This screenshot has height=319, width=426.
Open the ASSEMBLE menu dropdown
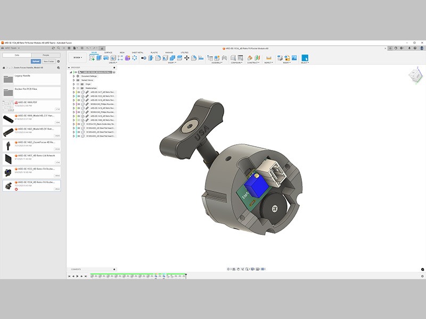(x=217, y=63)
